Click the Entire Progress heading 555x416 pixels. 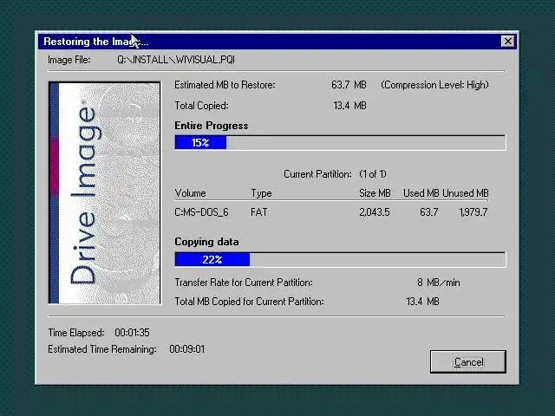coord(212,126)
